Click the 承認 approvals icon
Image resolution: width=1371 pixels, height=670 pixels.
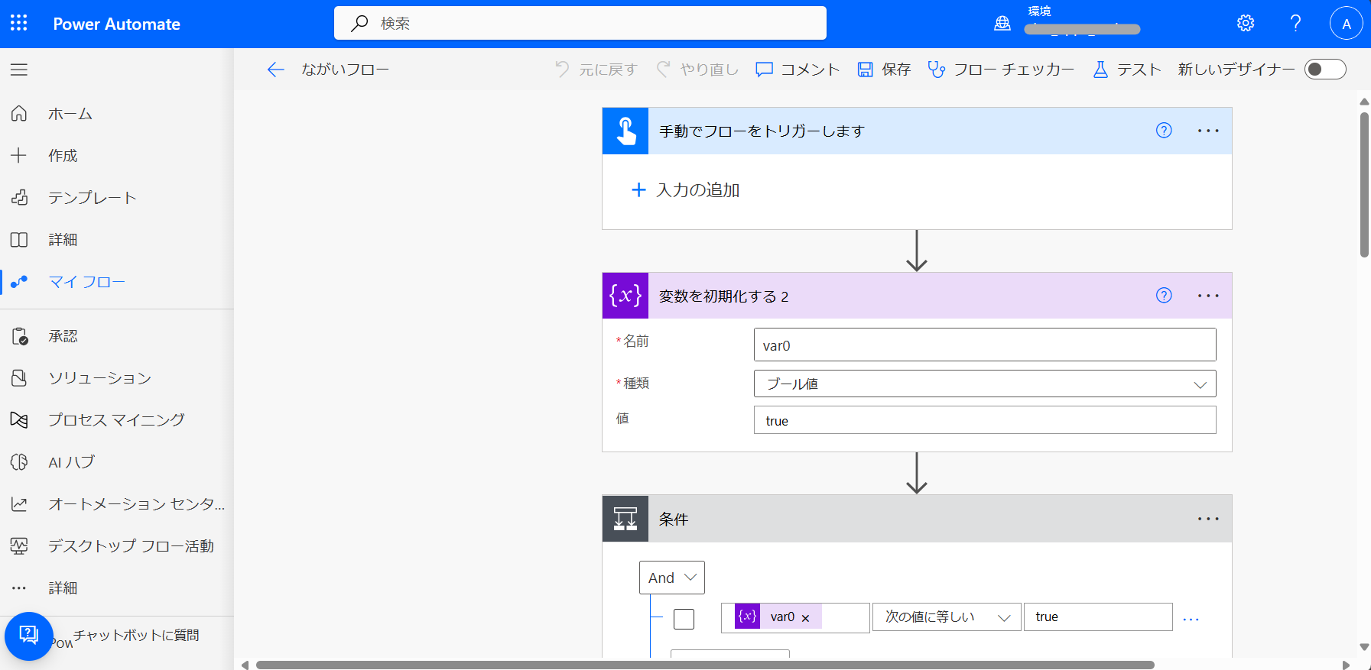click(19, 336)
